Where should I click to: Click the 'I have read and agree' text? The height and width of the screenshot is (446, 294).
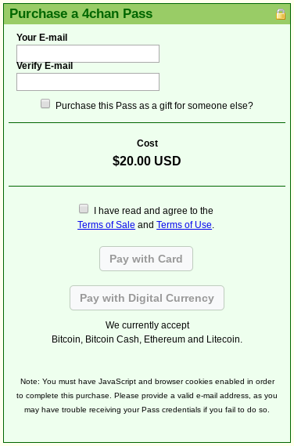(153, 211)
